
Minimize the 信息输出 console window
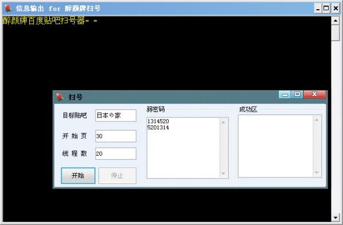pos(318,9)
